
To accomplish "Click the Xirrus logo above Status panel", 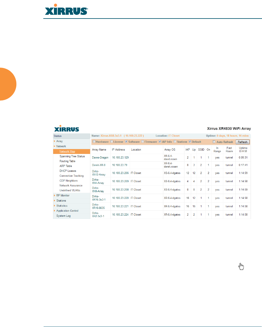I will tap(67, 128).
